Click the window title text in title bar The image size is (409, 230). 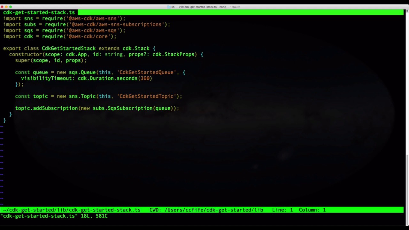pyautogui.click(x=206, y=7)
